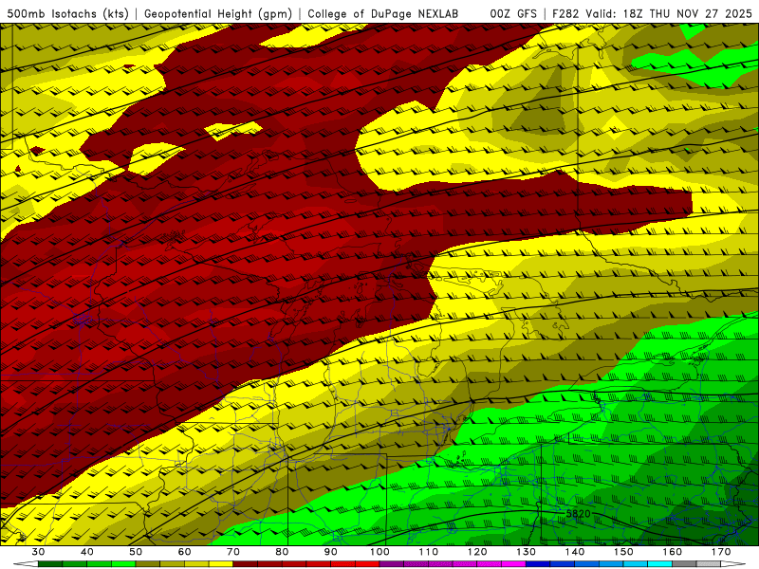Click the '150' legend value
Image resolution: width=759 pixels, height=569 pixels.
click(x=623, y=552)
